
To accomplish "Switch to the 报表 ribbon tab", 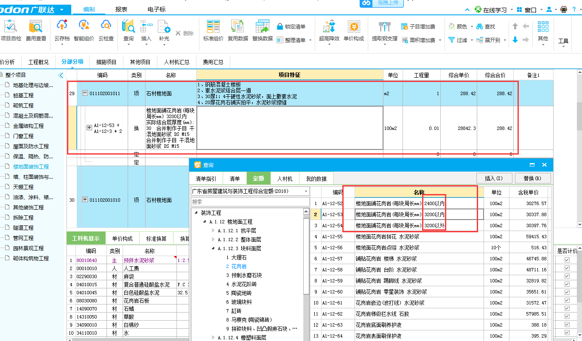I will click(x=122, y=9).
